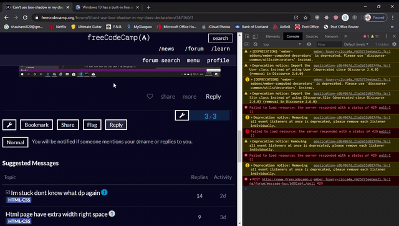Click the bookmark star icon in address bar
The width and height of the screenshot is (399, 226).
(305, 17)
